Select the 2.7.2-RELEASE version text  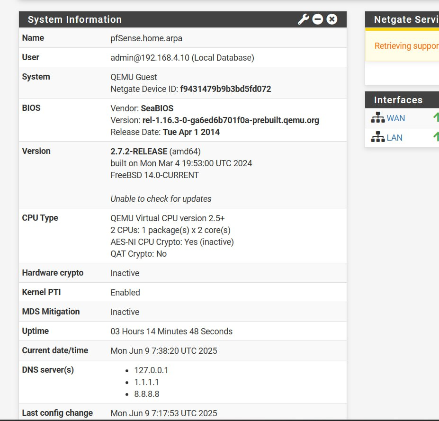pos(139,151)
